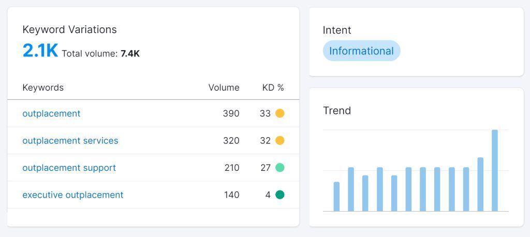Screen dimensions: 530x237
Task: Click the Trend panel title
Action: pos(337,111)
